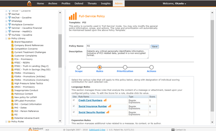This screenshot has height=131, width=216.
Task: Expand the WeChat - Cavadine tree node
Action: 6,18
